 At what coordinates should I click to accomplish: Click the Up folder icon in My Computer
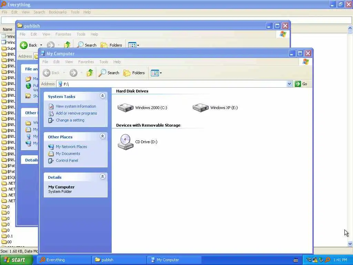[90, 73]
